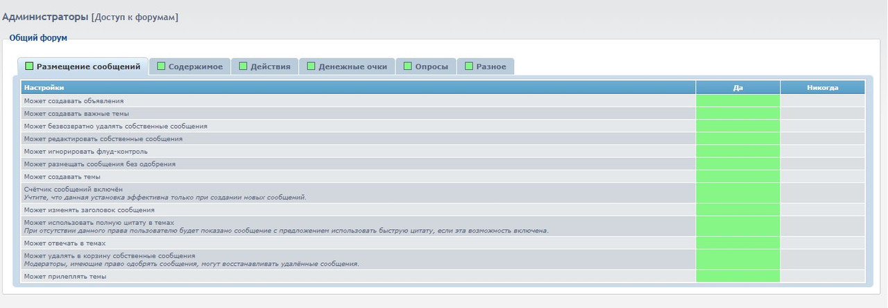The image size is (888, 308).
Task: Click green square icon on Действия tab
Action: point(243,66)
